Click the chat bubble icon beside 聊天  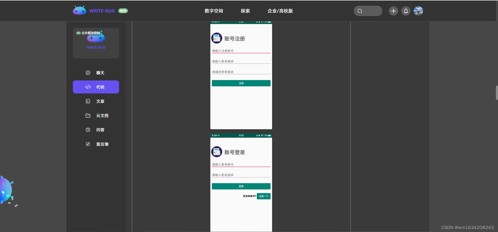88,73
